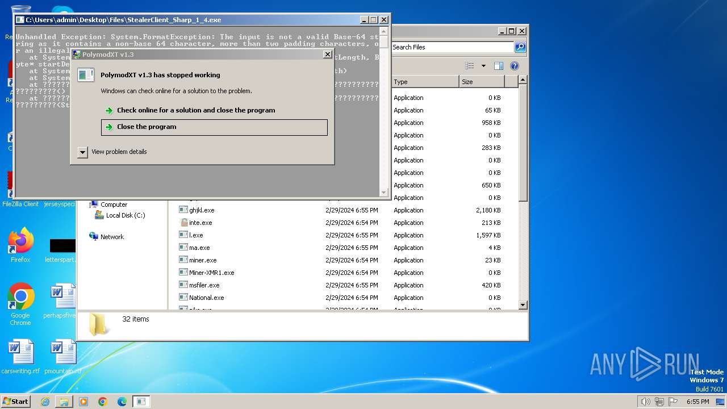Select the letterspart desktop file
The width and height of the screenshot is (727, 409).
pyautogui.click(x=60, y=251)
